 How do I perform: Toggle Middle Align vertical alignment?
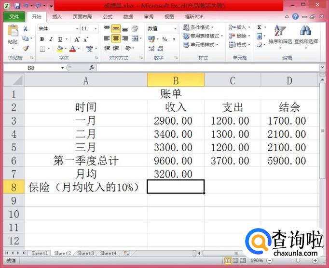point(116,29)
